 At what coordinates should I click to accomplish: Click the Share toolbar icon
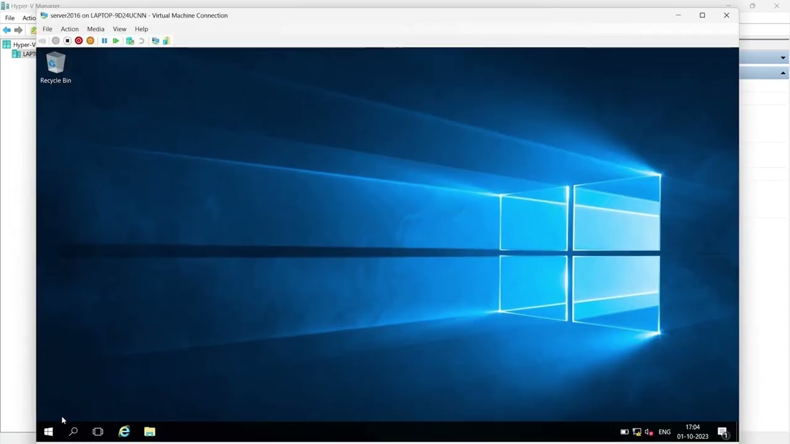[x=166, y=41]
